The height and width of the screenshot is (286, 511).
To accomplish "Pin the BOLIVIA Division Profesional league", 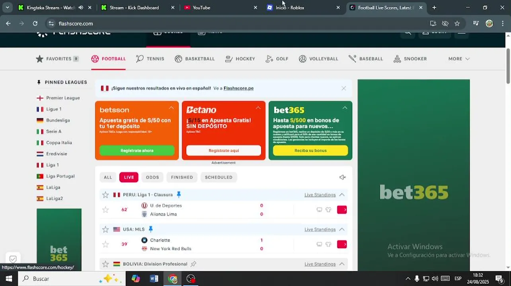I will (193, 264).
